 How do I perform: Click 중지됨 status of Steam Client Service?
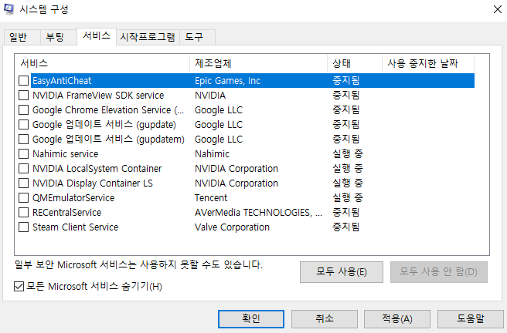pyautogui.click(x=346, y=227)
